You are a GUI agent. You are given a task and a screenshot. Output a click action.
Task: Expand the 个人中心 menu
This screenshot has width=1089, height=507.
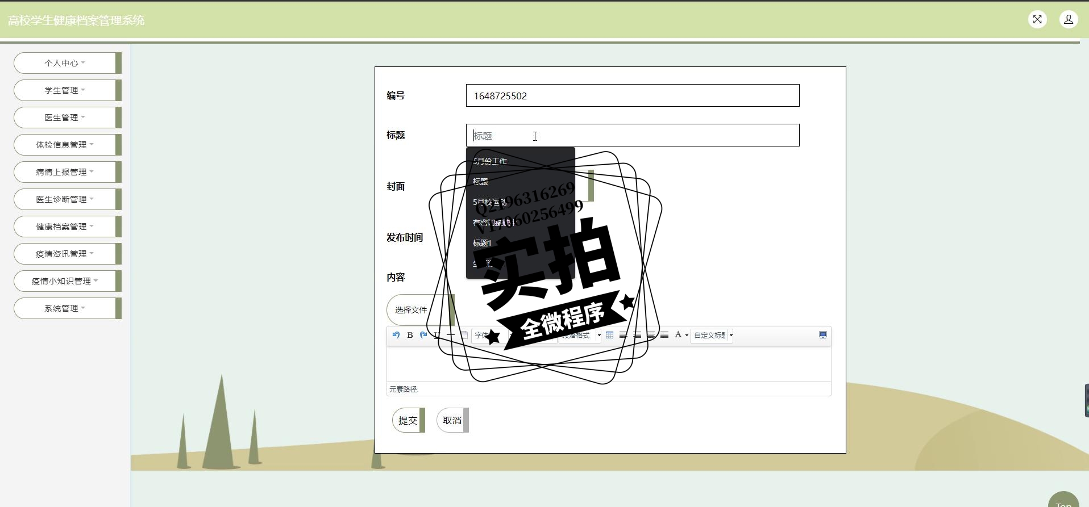click(x=68, y=63)
